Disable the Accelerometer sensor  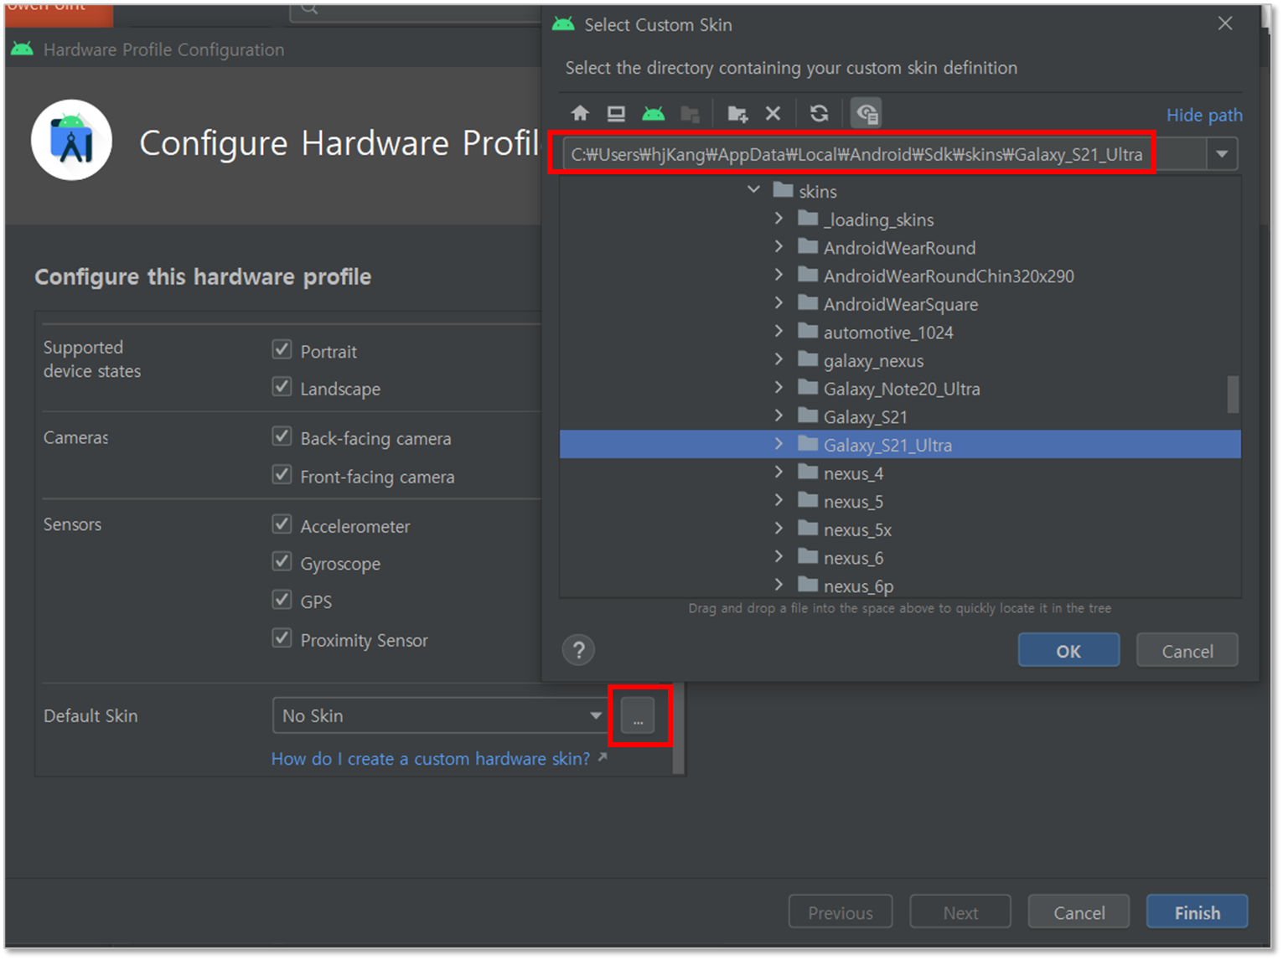[282, 524]
